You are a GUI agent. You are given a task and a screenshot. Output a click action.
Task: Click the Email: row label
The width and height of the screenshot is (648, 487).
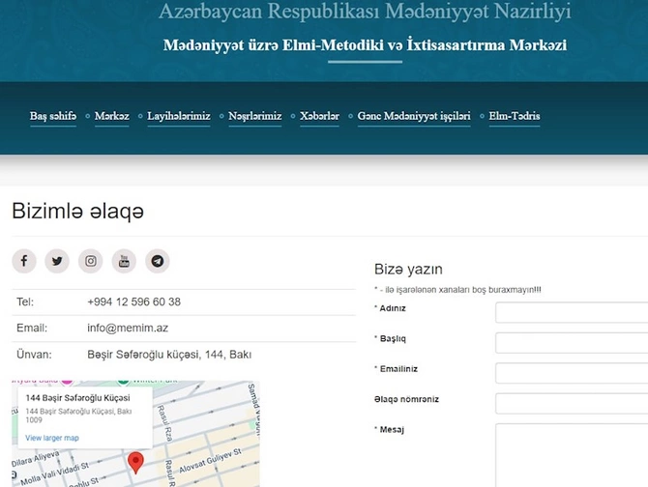click(32, 329)
